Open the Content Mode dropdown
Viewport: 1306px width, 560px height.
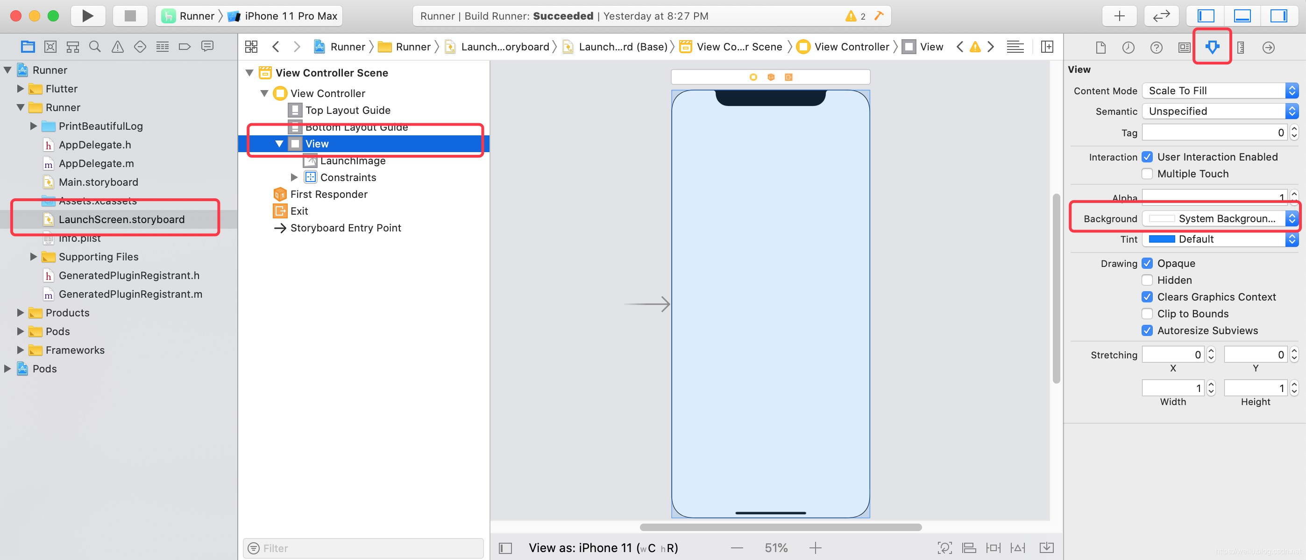(1219, 91)
